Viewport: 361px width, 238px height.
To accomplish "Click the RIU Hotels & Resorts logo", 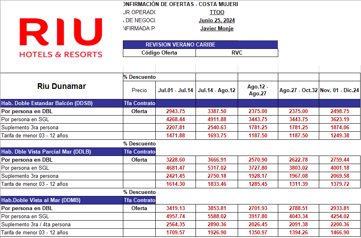I will (61, 38).
